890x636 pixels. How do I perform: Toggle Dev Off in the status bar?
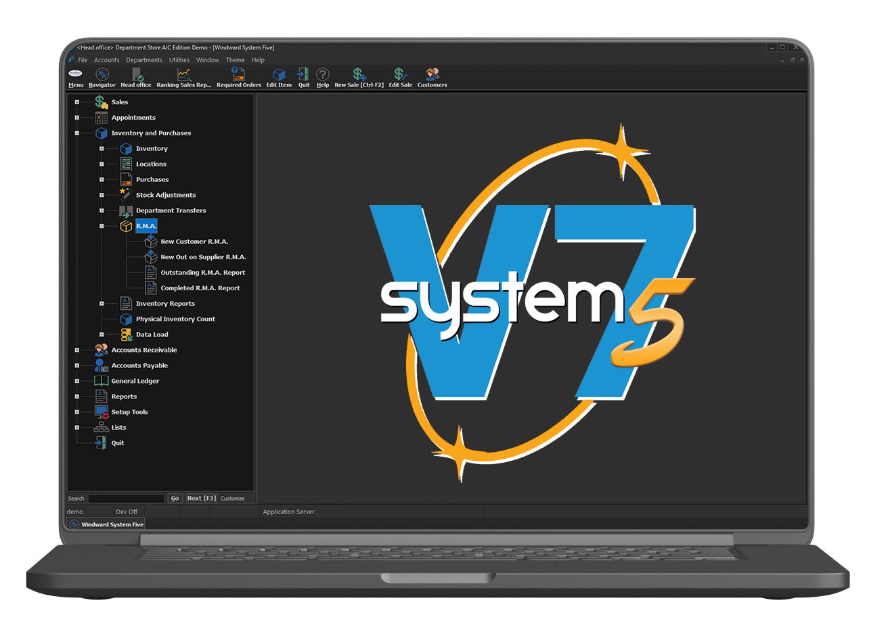126,512
